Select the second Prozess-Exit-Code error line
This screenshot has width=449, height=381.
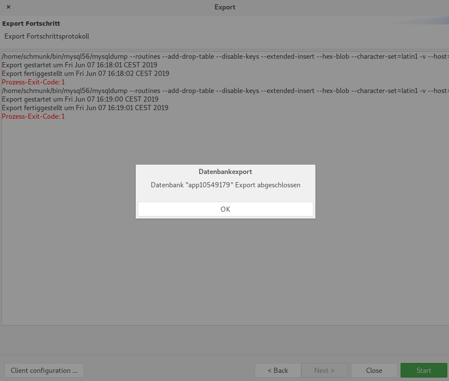pyautogui.click(x=33, y=116)
